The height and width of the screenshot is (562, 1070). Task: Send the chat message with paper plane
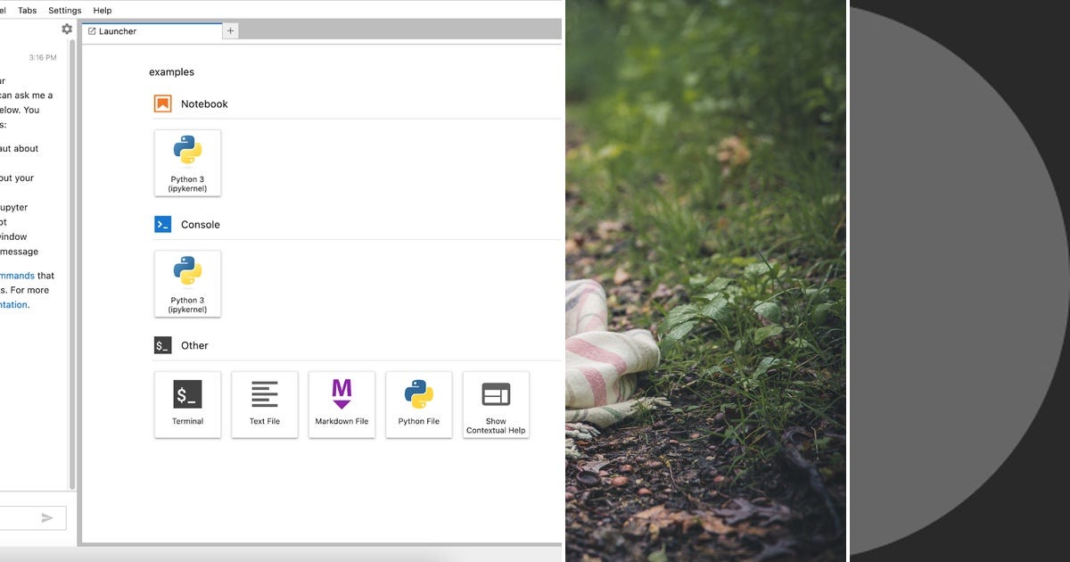coord(46,517)
